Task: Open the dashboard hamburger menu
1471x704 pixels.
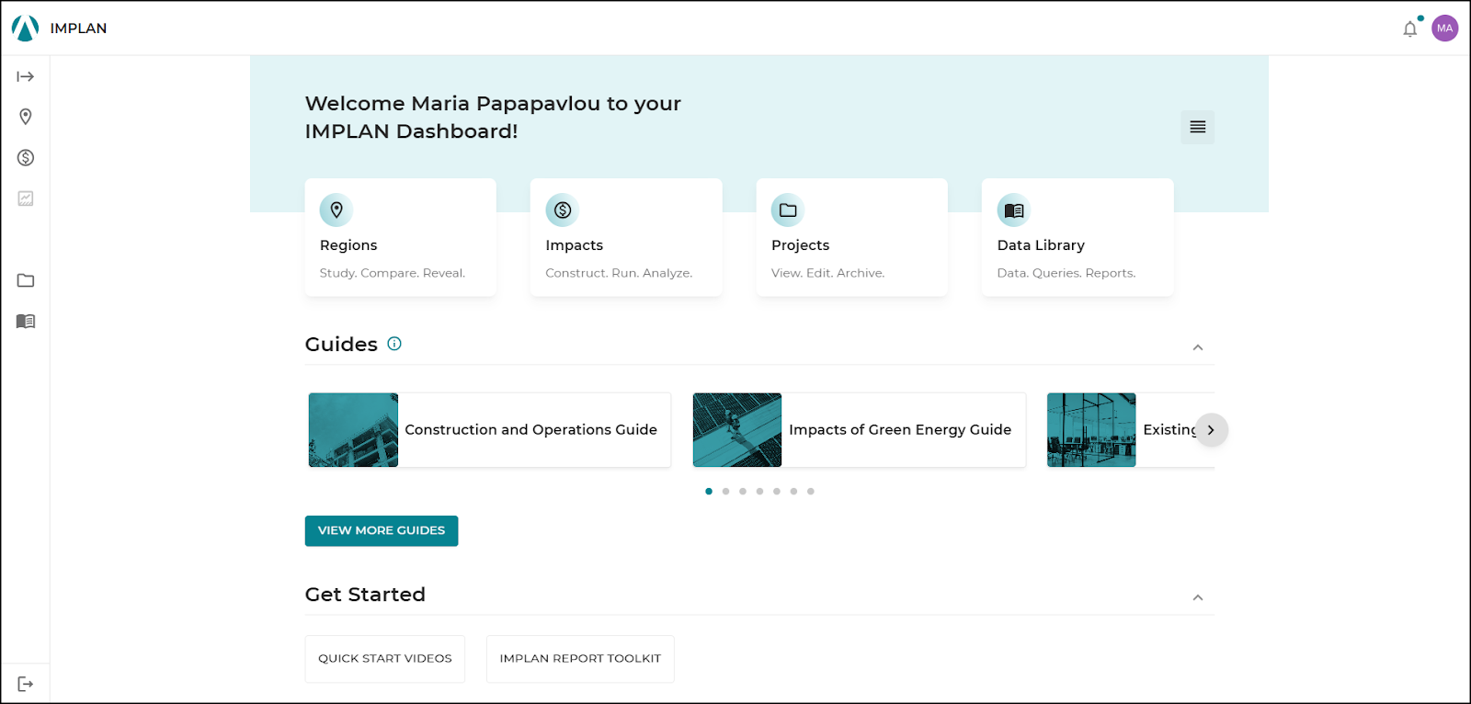Action: [x=1197, y=127]
